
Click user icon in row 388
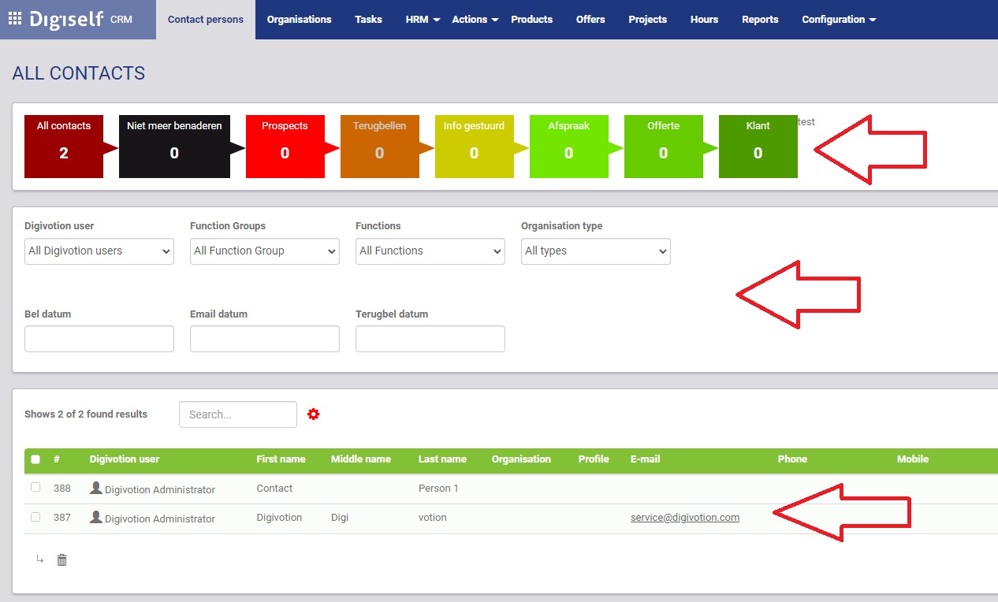pyautogui.click(x=96, y=489)
